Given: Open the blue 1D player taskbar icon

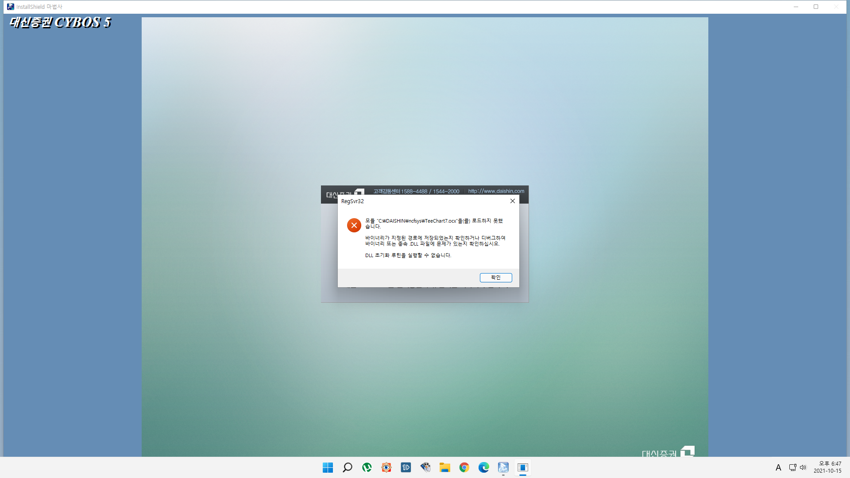Looking at the screenshot, I should [x=406, y=467].
